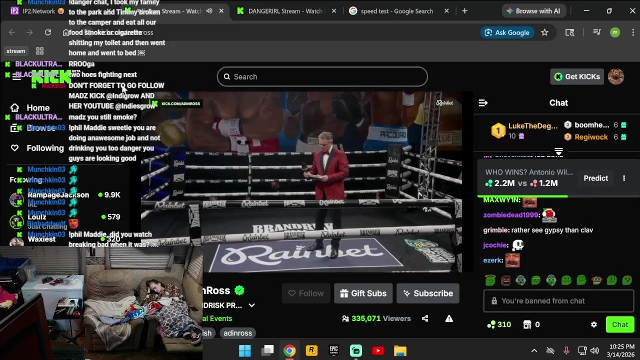Open File Explorer from taskbar
Image resolution: width=640 pixels, height=360 pixels.
tap(400, 350)
